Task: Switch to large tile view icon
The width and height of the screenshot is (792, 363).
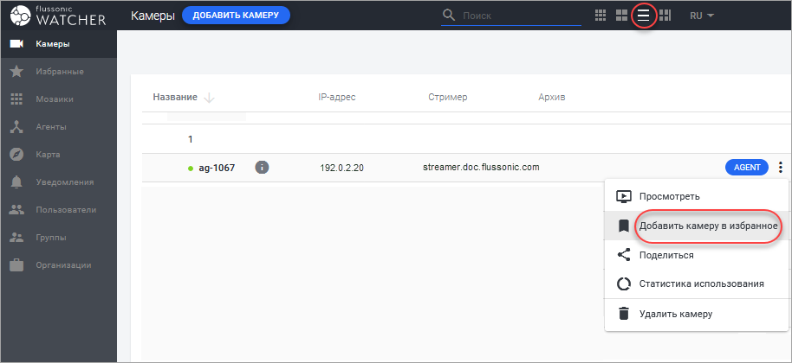Action: point(621,16)
